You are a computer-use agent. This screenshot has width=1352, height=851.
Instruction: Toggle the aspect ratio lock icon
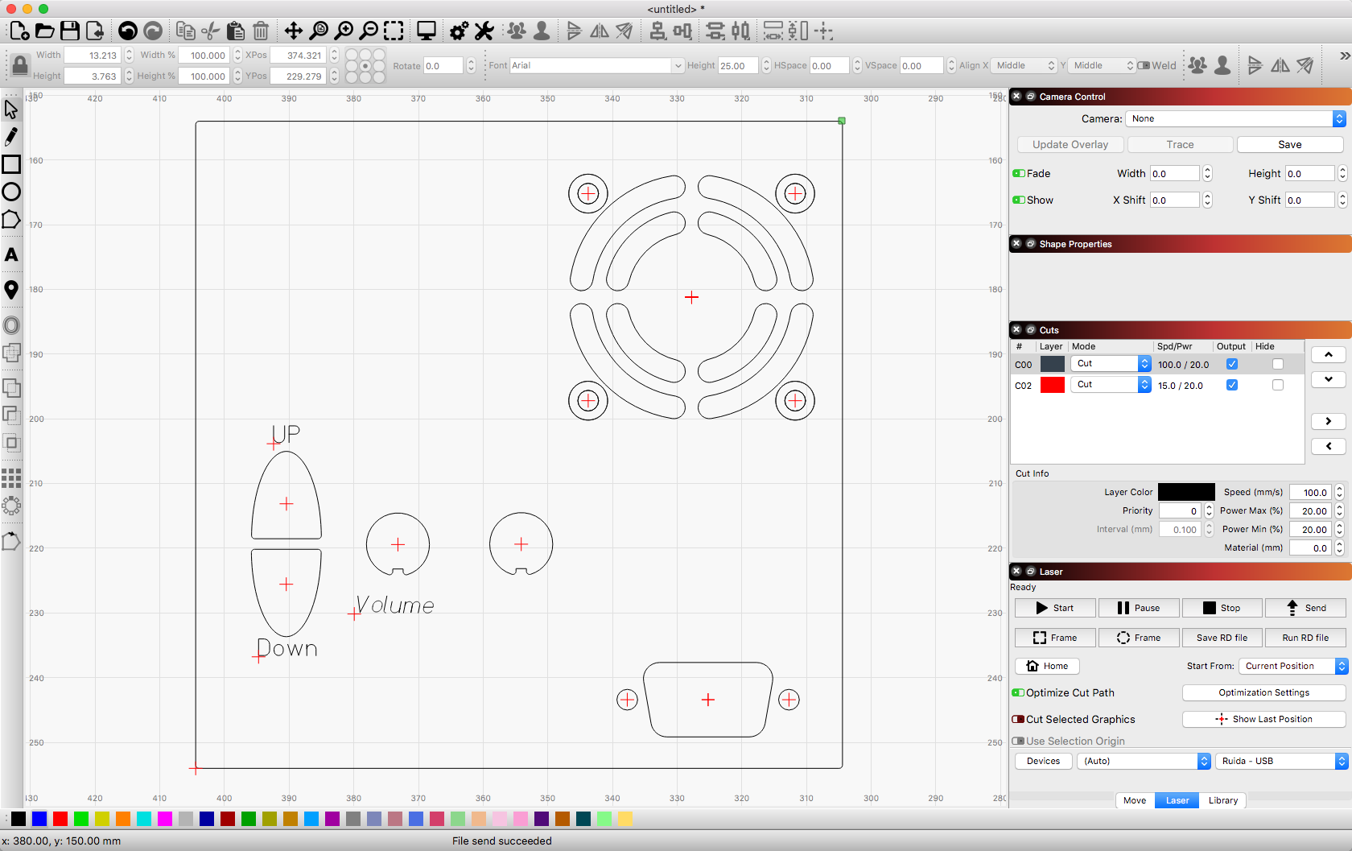click(19, 66)
